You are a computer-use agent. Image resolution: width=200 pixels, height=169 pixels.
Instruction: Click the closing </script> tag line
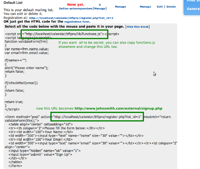(12, 109)
